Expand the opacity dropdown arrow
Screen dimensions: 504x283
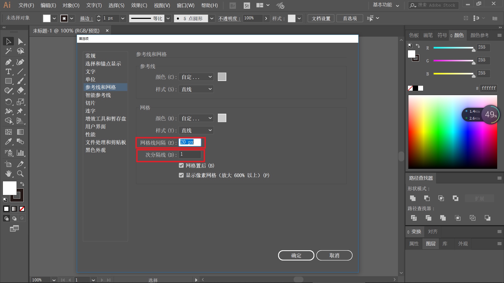266,18
